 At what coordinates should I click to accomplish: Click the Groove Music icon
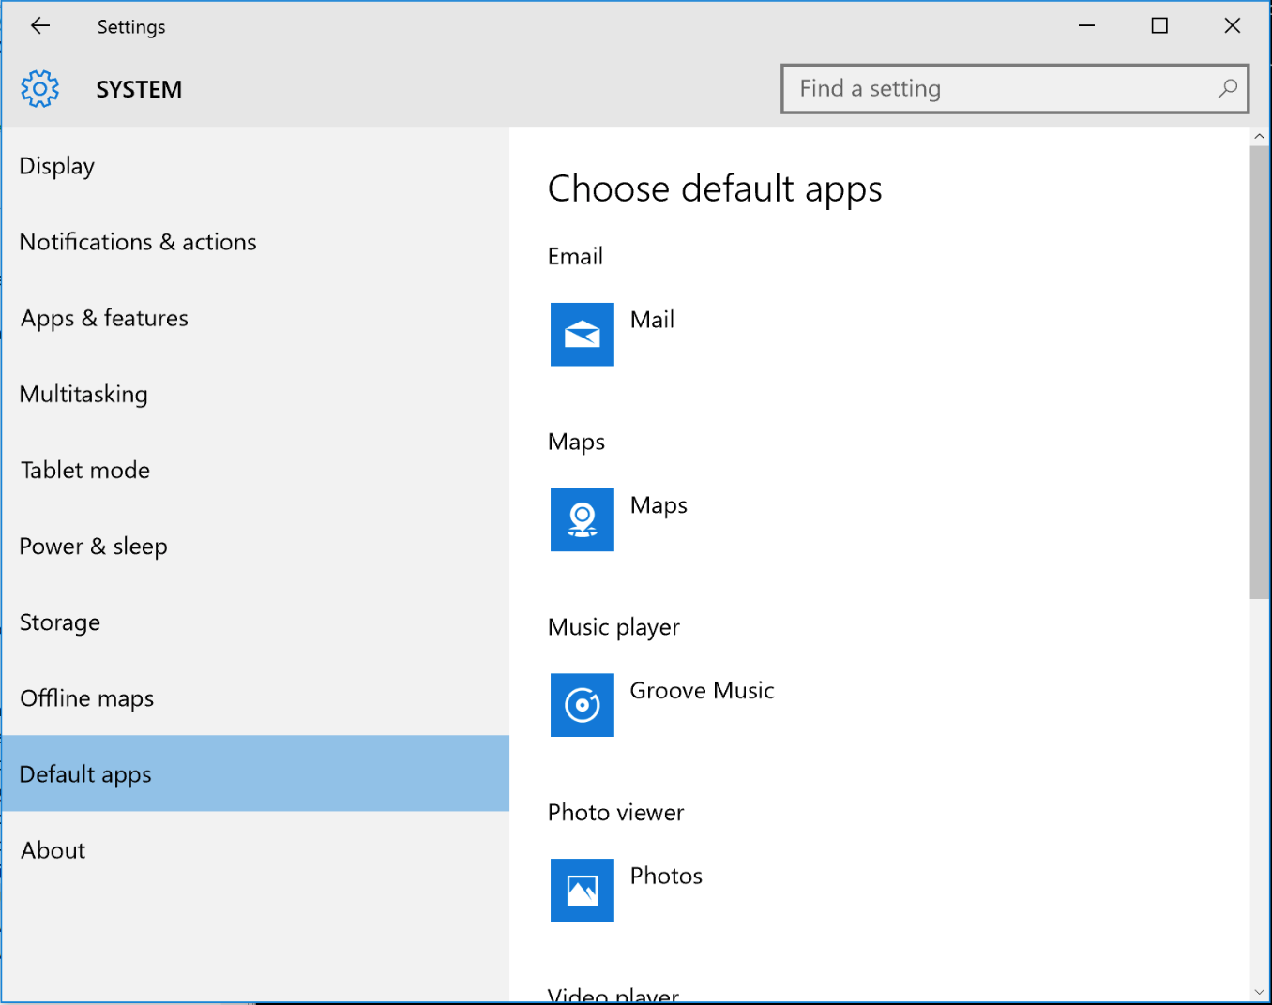582,705
